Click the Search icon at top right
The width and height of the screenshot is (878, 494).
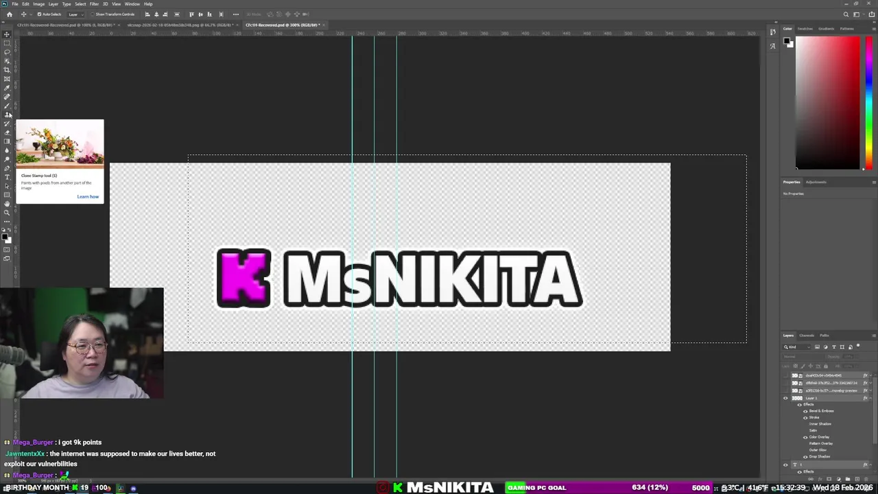(x=846, y=14)
